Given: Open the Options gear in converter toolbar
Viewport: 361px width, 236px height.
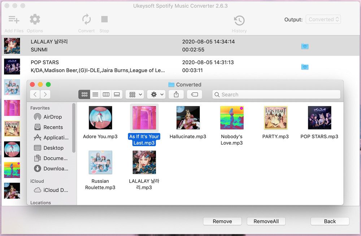Looking at the screenshot, I should 35,19.
